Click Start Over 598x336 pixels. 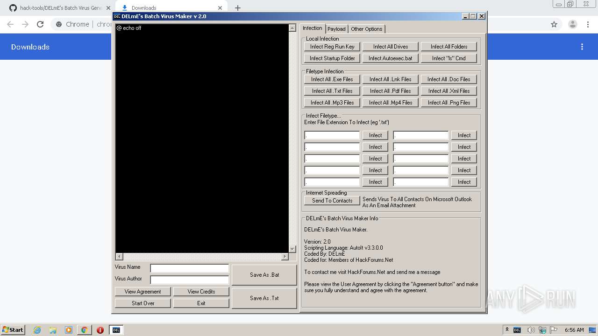pos(143,303)
